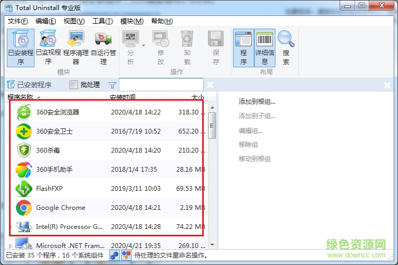This screenshot has height=265, width=398.
Task: Toggle the 详细信息 details layout button
Action: coord(265,48)
